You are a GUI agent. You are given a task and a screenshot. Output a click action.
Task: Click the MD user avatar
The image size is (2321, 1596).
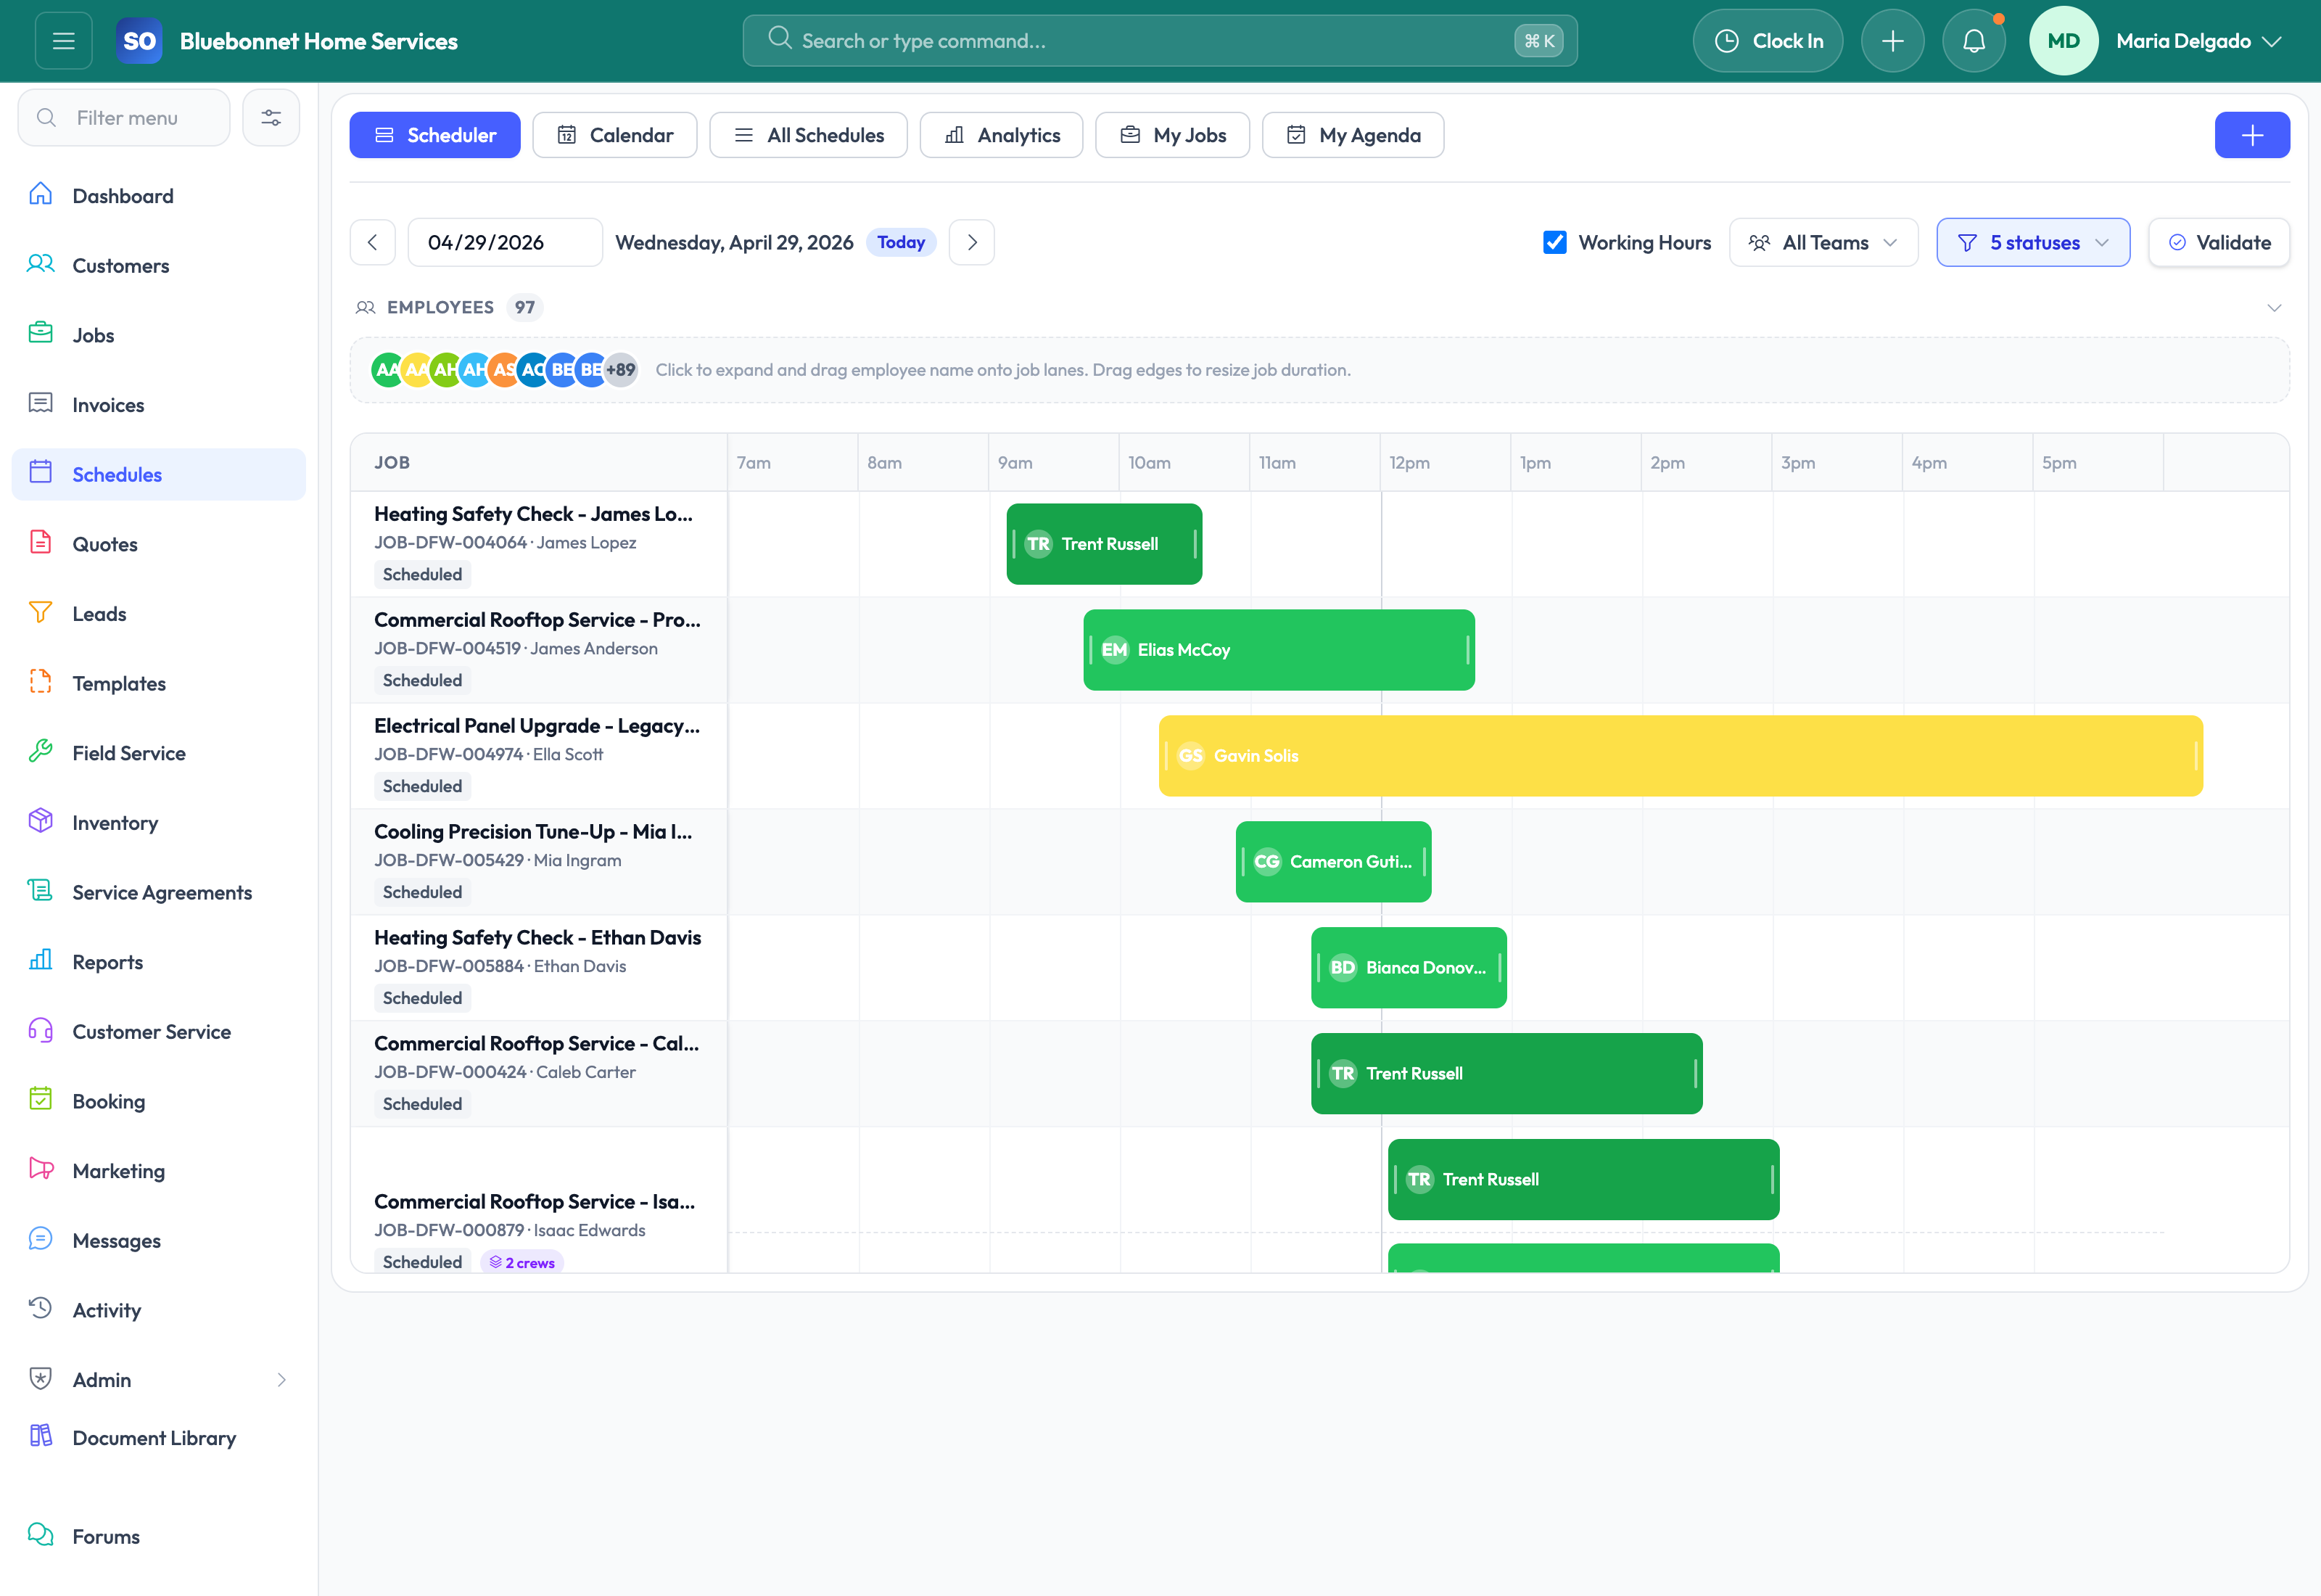tap(2063, 41)
